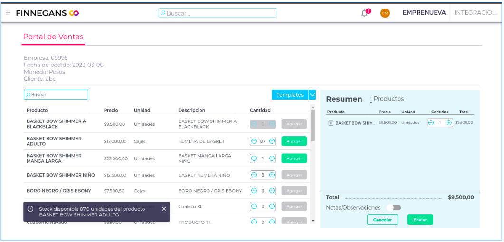Click the Descripcion column header
This screenshot has width=504, height=242.
tap(191, 110)
